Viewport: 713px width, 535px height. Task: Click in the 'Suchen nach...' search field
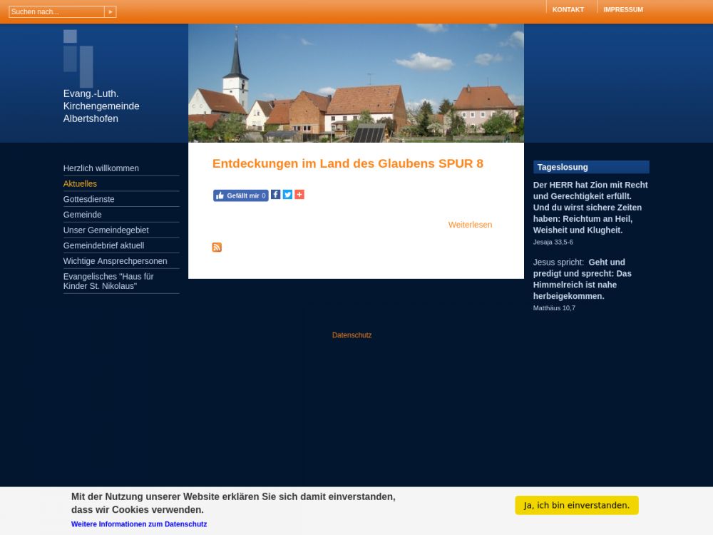coord(56,12)
